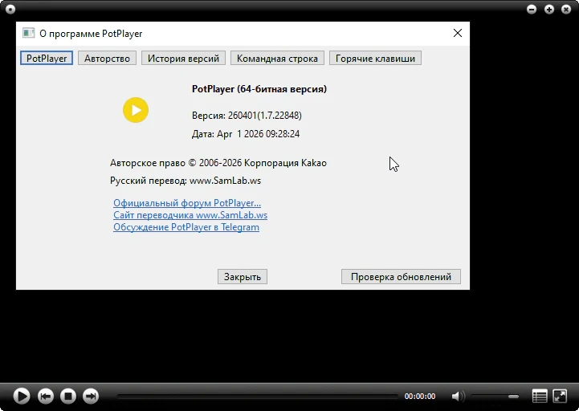Select the Командная строка tab
The width and height of the screenshot is (579, 411).
point(277,59)
